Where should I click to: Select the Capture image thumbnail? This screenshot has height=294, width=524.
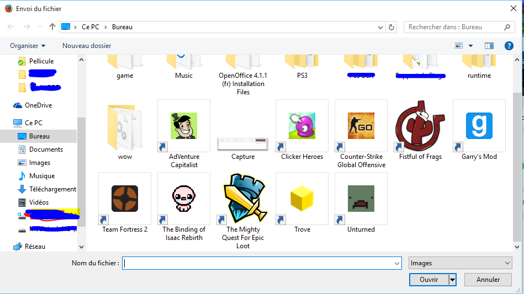click(243, 144)
